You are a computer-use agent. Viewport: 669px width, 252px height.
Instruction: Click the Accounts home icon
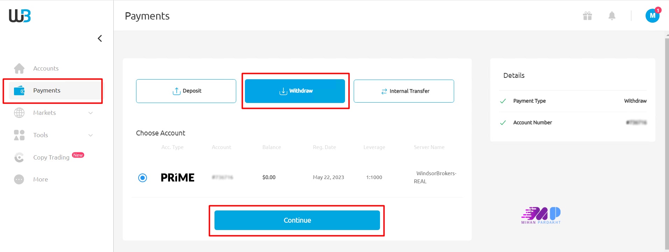click(19, 68)
